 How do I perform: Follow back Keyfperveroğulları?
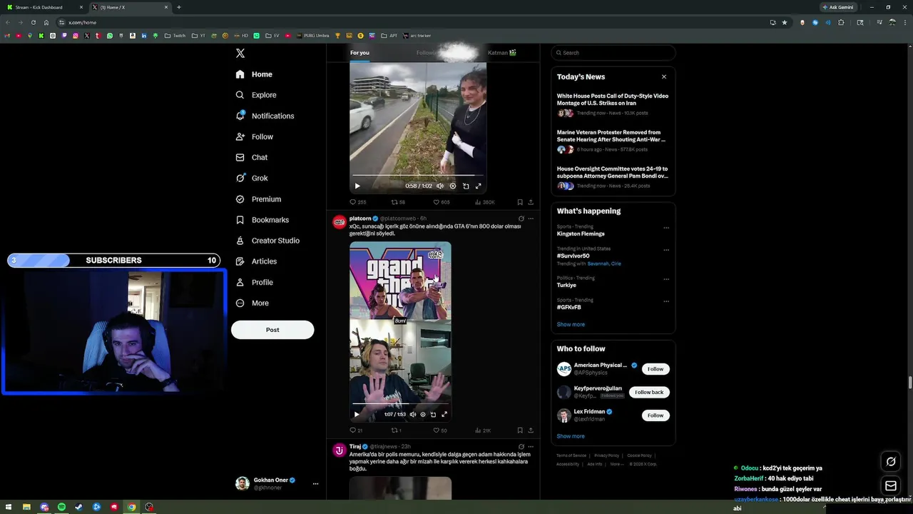pyautogui.click(x=649, y=392)
